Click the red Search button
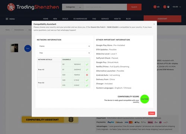 (x=134, y=7)
